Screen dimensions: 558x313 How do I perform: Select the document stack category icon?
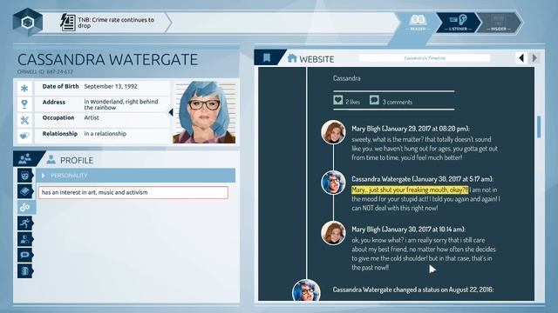point(25,271)
